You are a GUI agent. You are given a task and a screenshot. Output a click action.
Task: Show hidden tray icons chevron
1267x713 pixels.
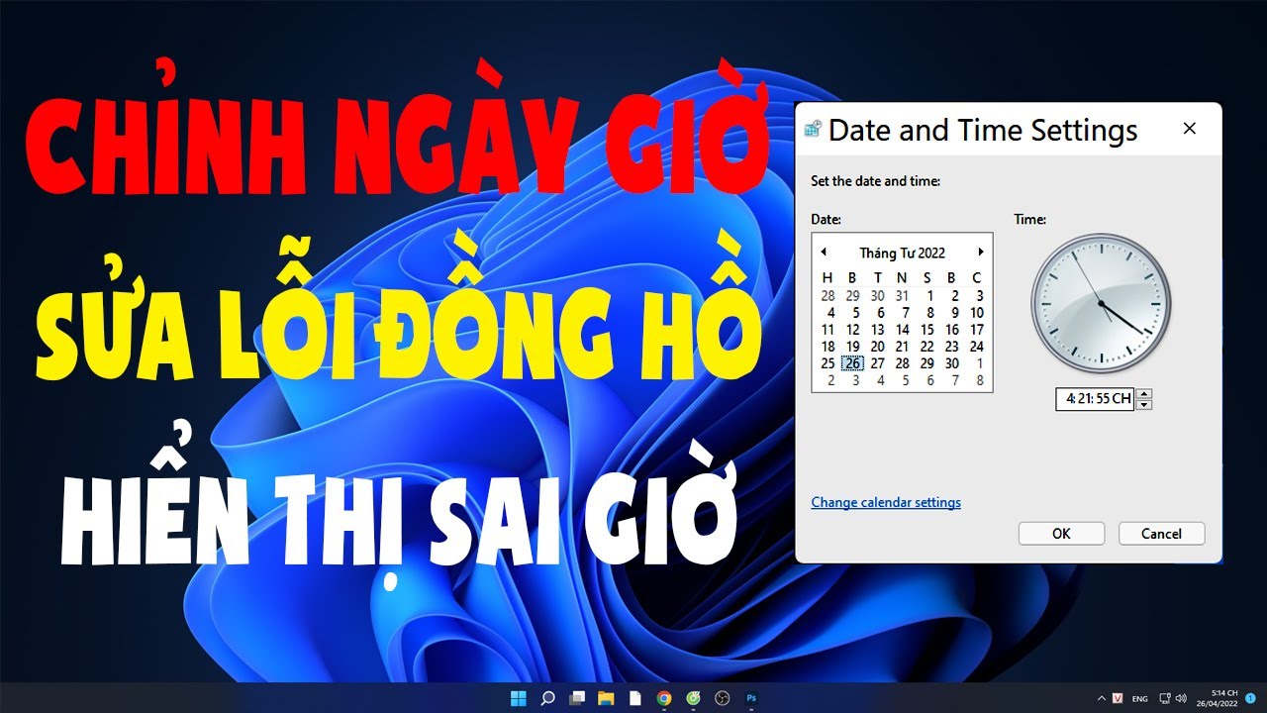[x=1102, y=698]
